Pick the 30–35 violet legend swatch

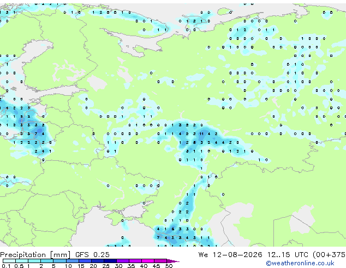(x=123, y=261)
